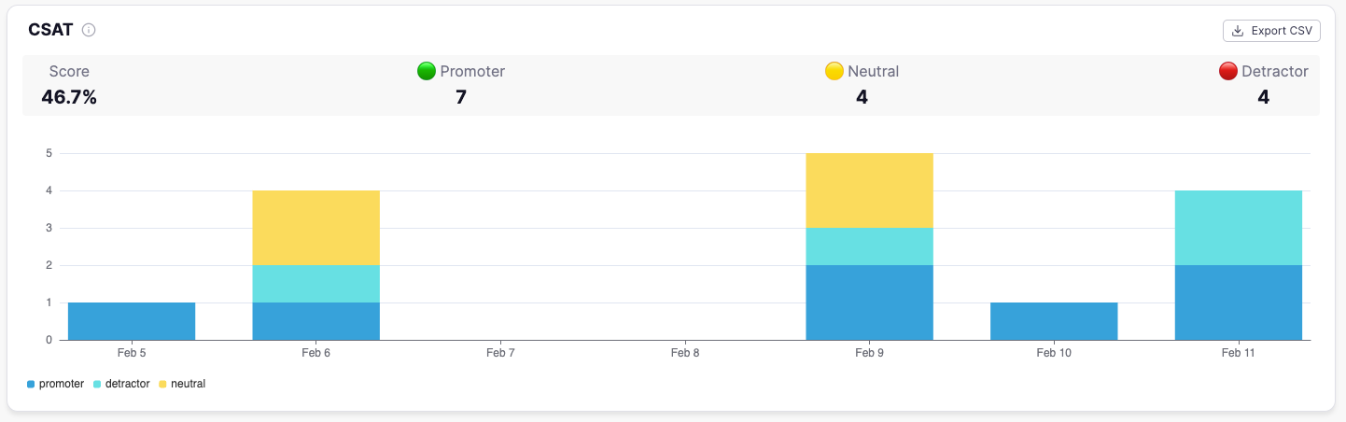Click the red Detractor circle icon
The image size is (1346, 422).
[x=1228, y=71]
